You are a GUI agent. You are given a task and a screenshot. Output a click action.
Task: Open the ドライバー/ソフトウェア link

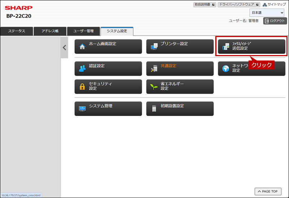tap(239, 5)
